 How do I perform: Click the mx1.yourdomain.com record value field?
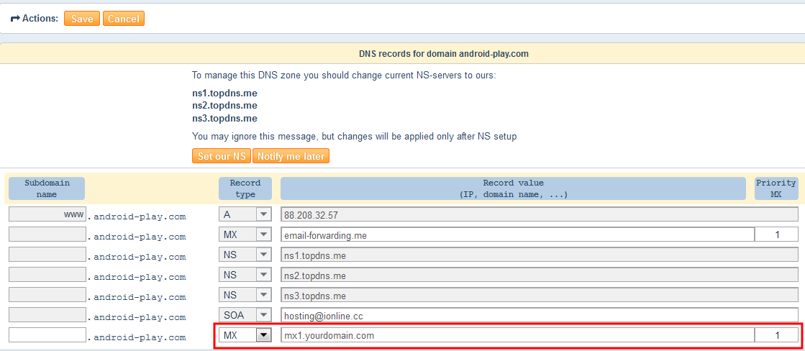tap(517, 335)
